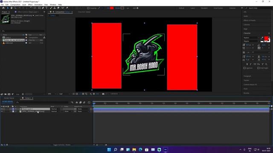Select the Selection (arrow) tool
Screen dimensions: 273x153
click(x=8, y=8)
